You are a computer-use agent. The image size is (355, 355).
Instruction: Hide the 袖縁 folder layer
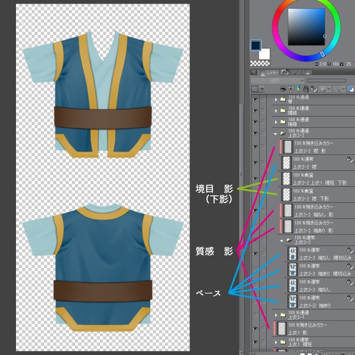(x=255, y=122)
